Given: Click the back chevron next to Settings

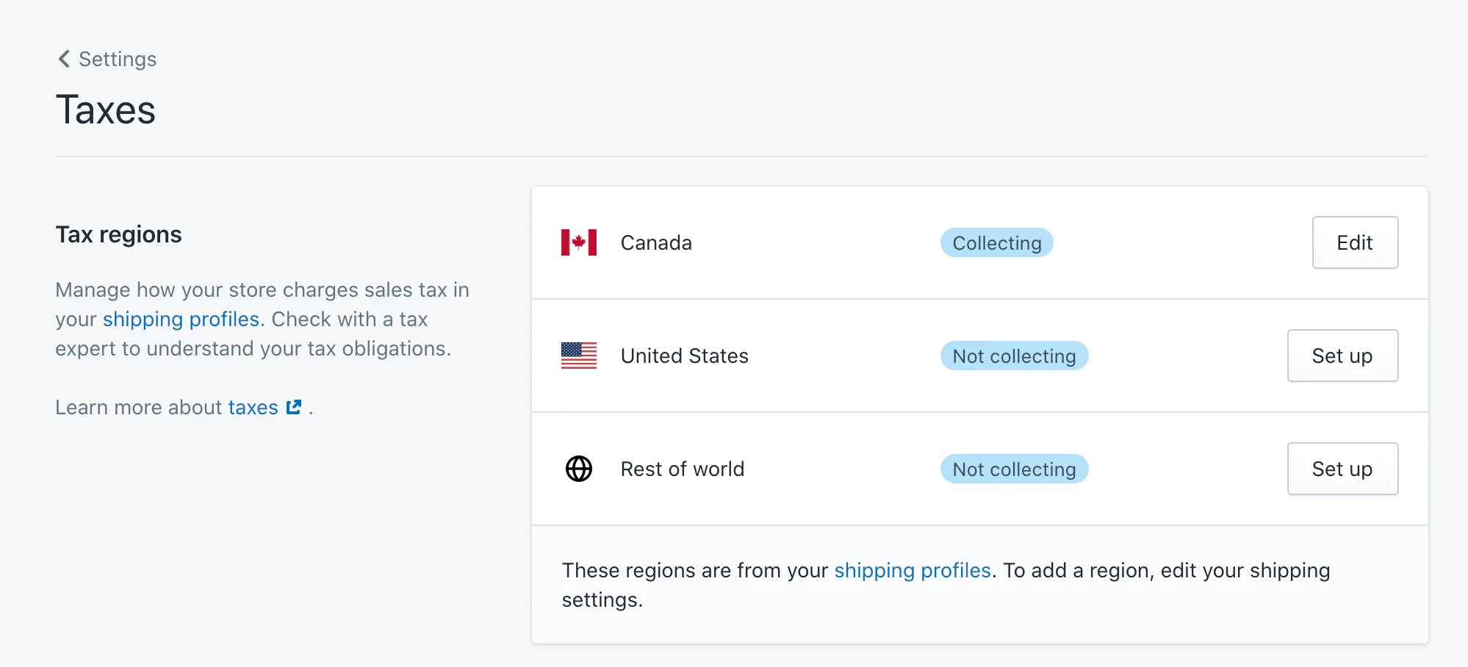Looking at the screenshot, I should pyautogui.click(x=63, y=59).
